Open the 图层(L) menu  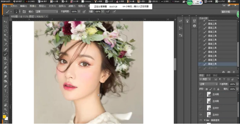pos(42,6)
